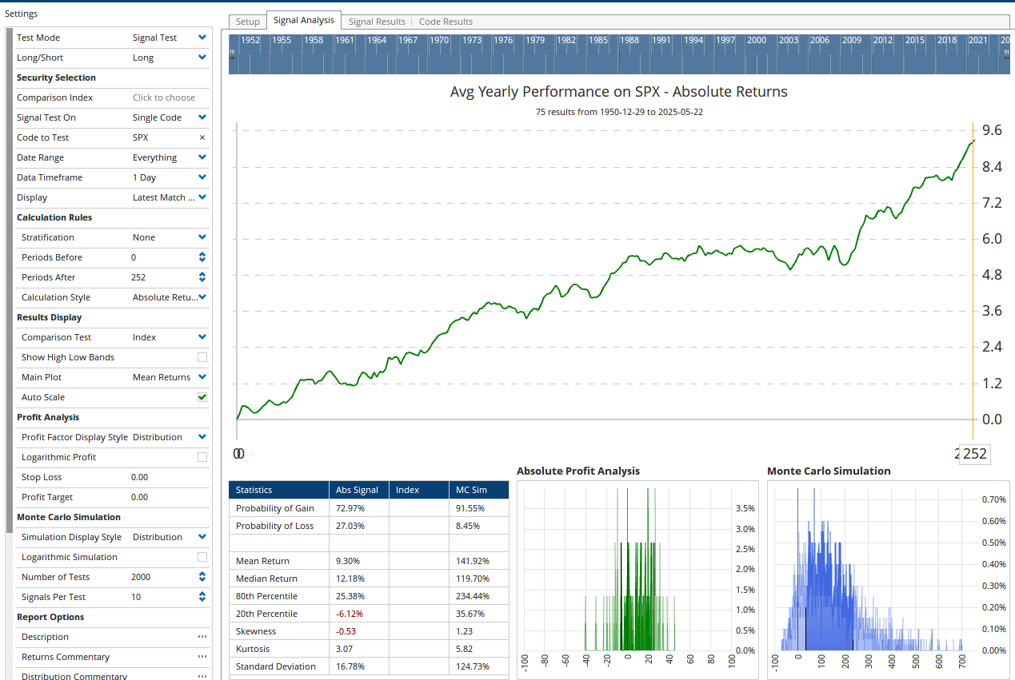
Task: Expand the Date Range dropdown
Action: pyautogui.click(x=170, y=157)
